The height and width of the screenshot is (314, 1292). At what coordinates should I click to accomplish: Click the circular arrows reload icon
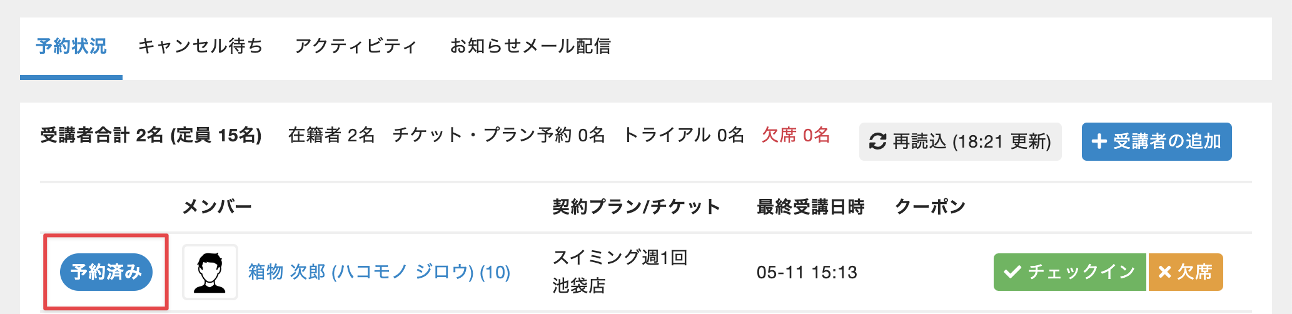tap(877, 142)
